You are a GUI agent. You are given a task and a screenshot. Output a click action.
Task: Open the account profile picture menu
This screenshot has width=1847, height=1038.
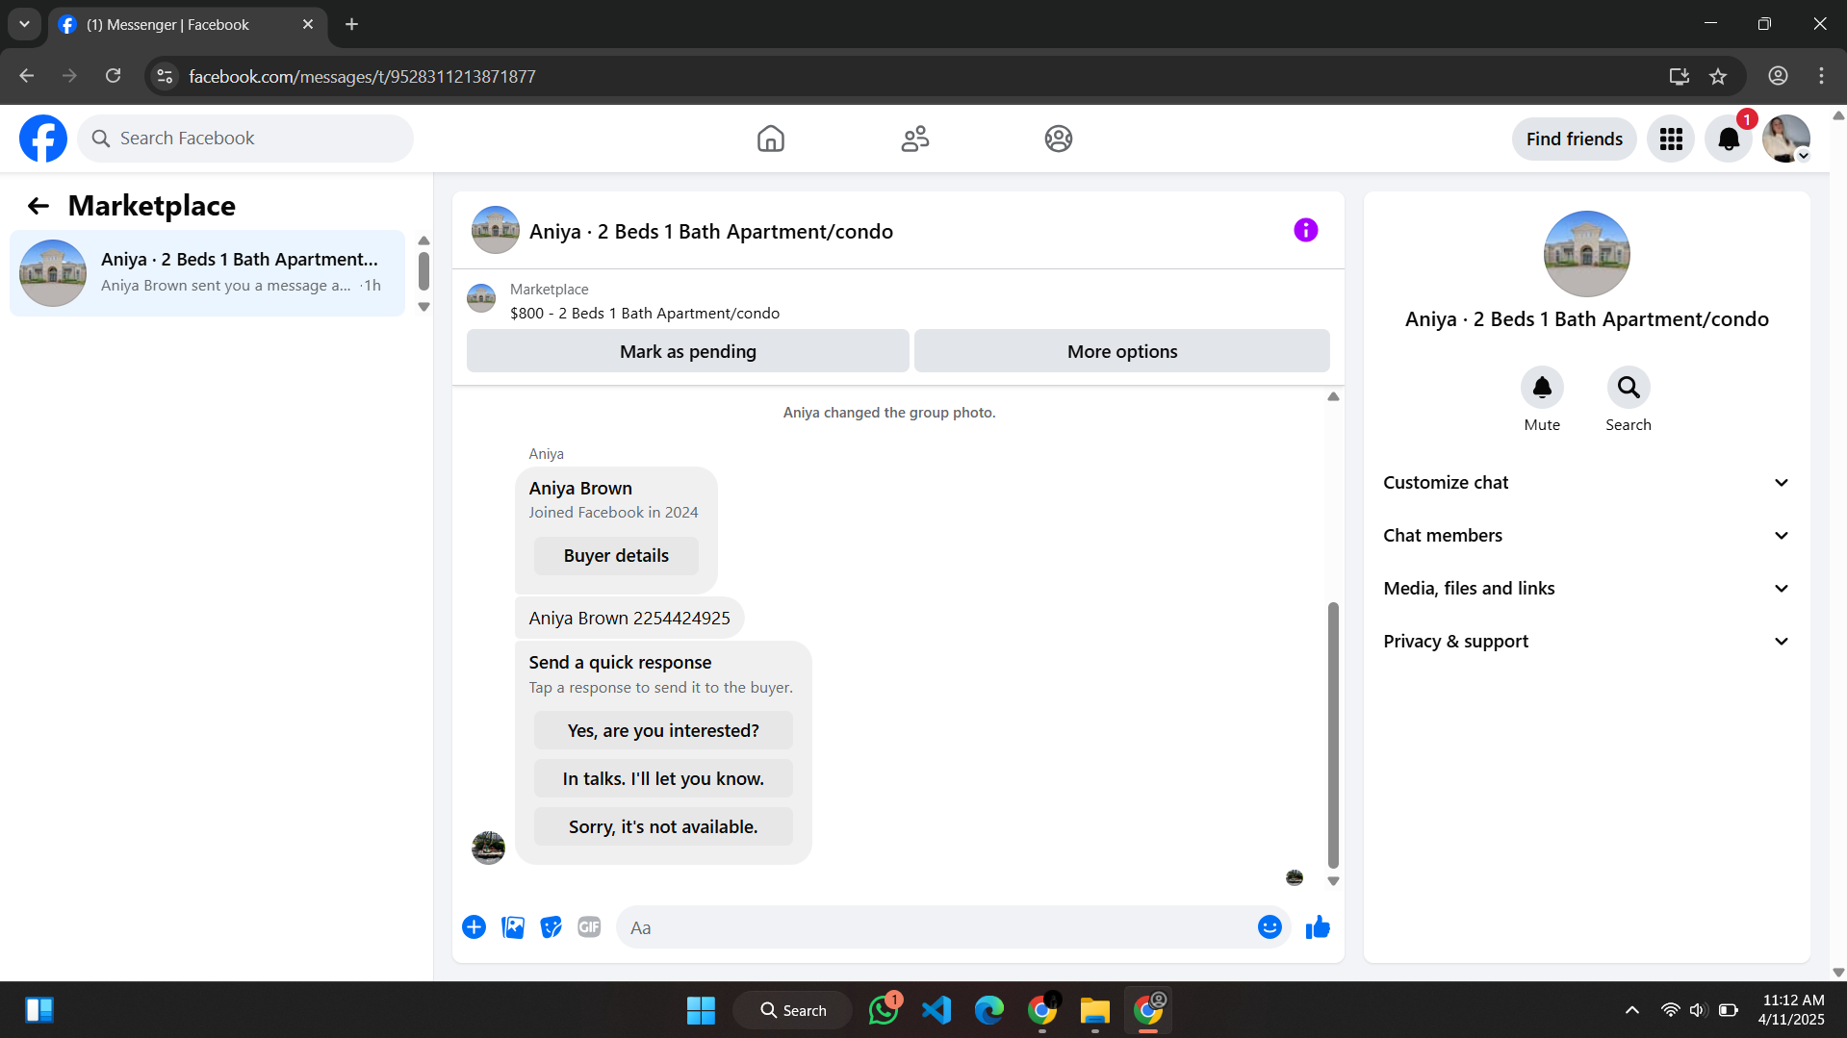click(1786, 139)
